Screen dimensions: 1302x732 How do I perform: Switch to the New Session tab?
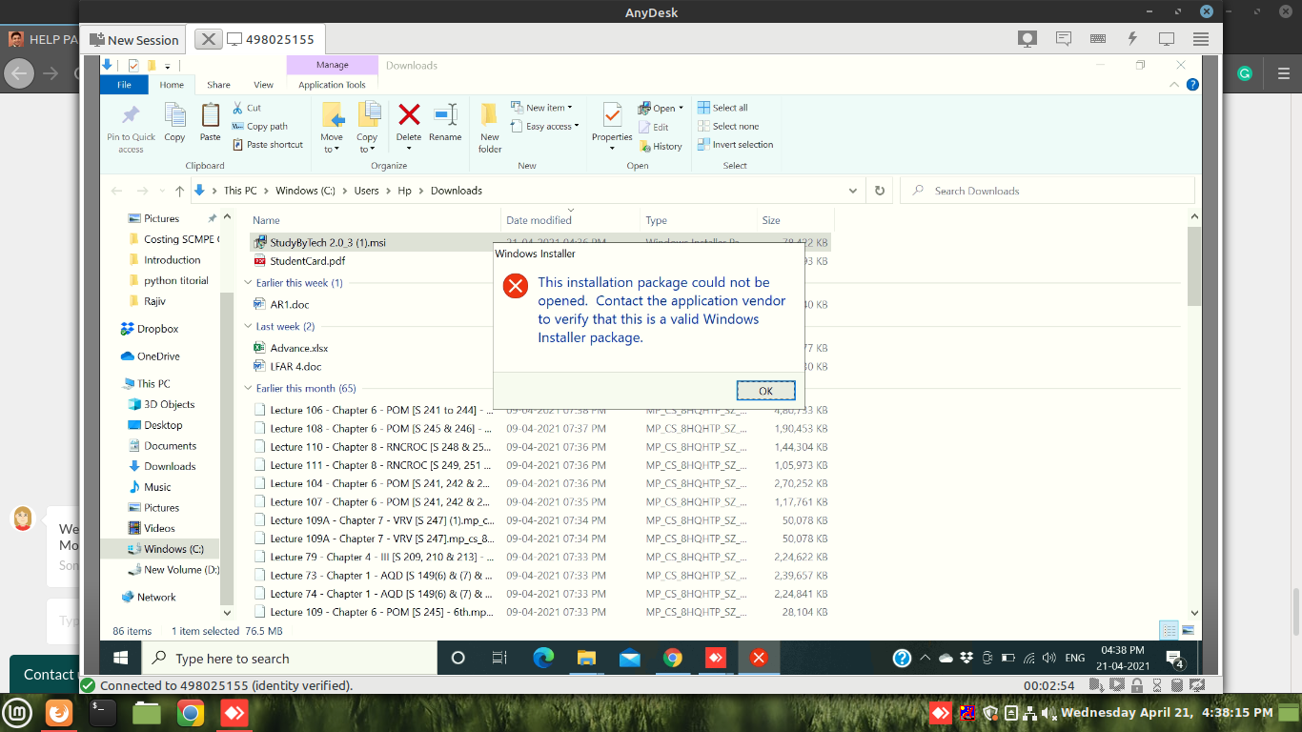tap(134, 40)
